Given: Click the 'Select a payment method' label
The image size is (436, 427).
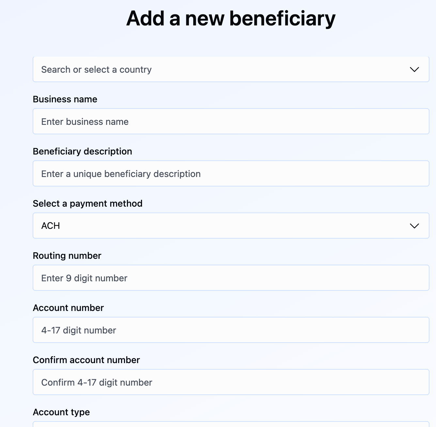Looking at the screenshot, I should pos(87,203).
